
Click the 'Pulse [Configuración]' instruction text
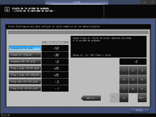54,27
